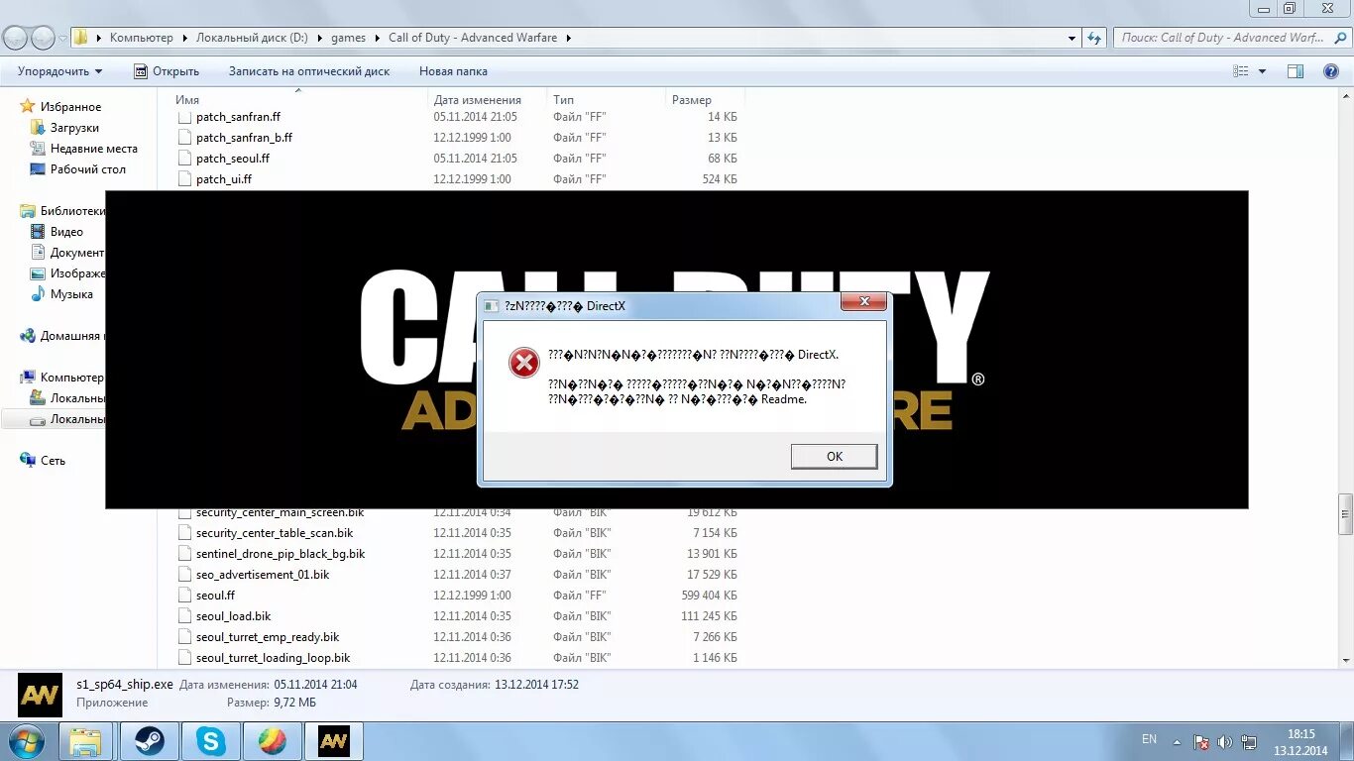This screenshot has width=1354, height=761.
Task: Open colorful ball app in taskbar
Action: 273,741
